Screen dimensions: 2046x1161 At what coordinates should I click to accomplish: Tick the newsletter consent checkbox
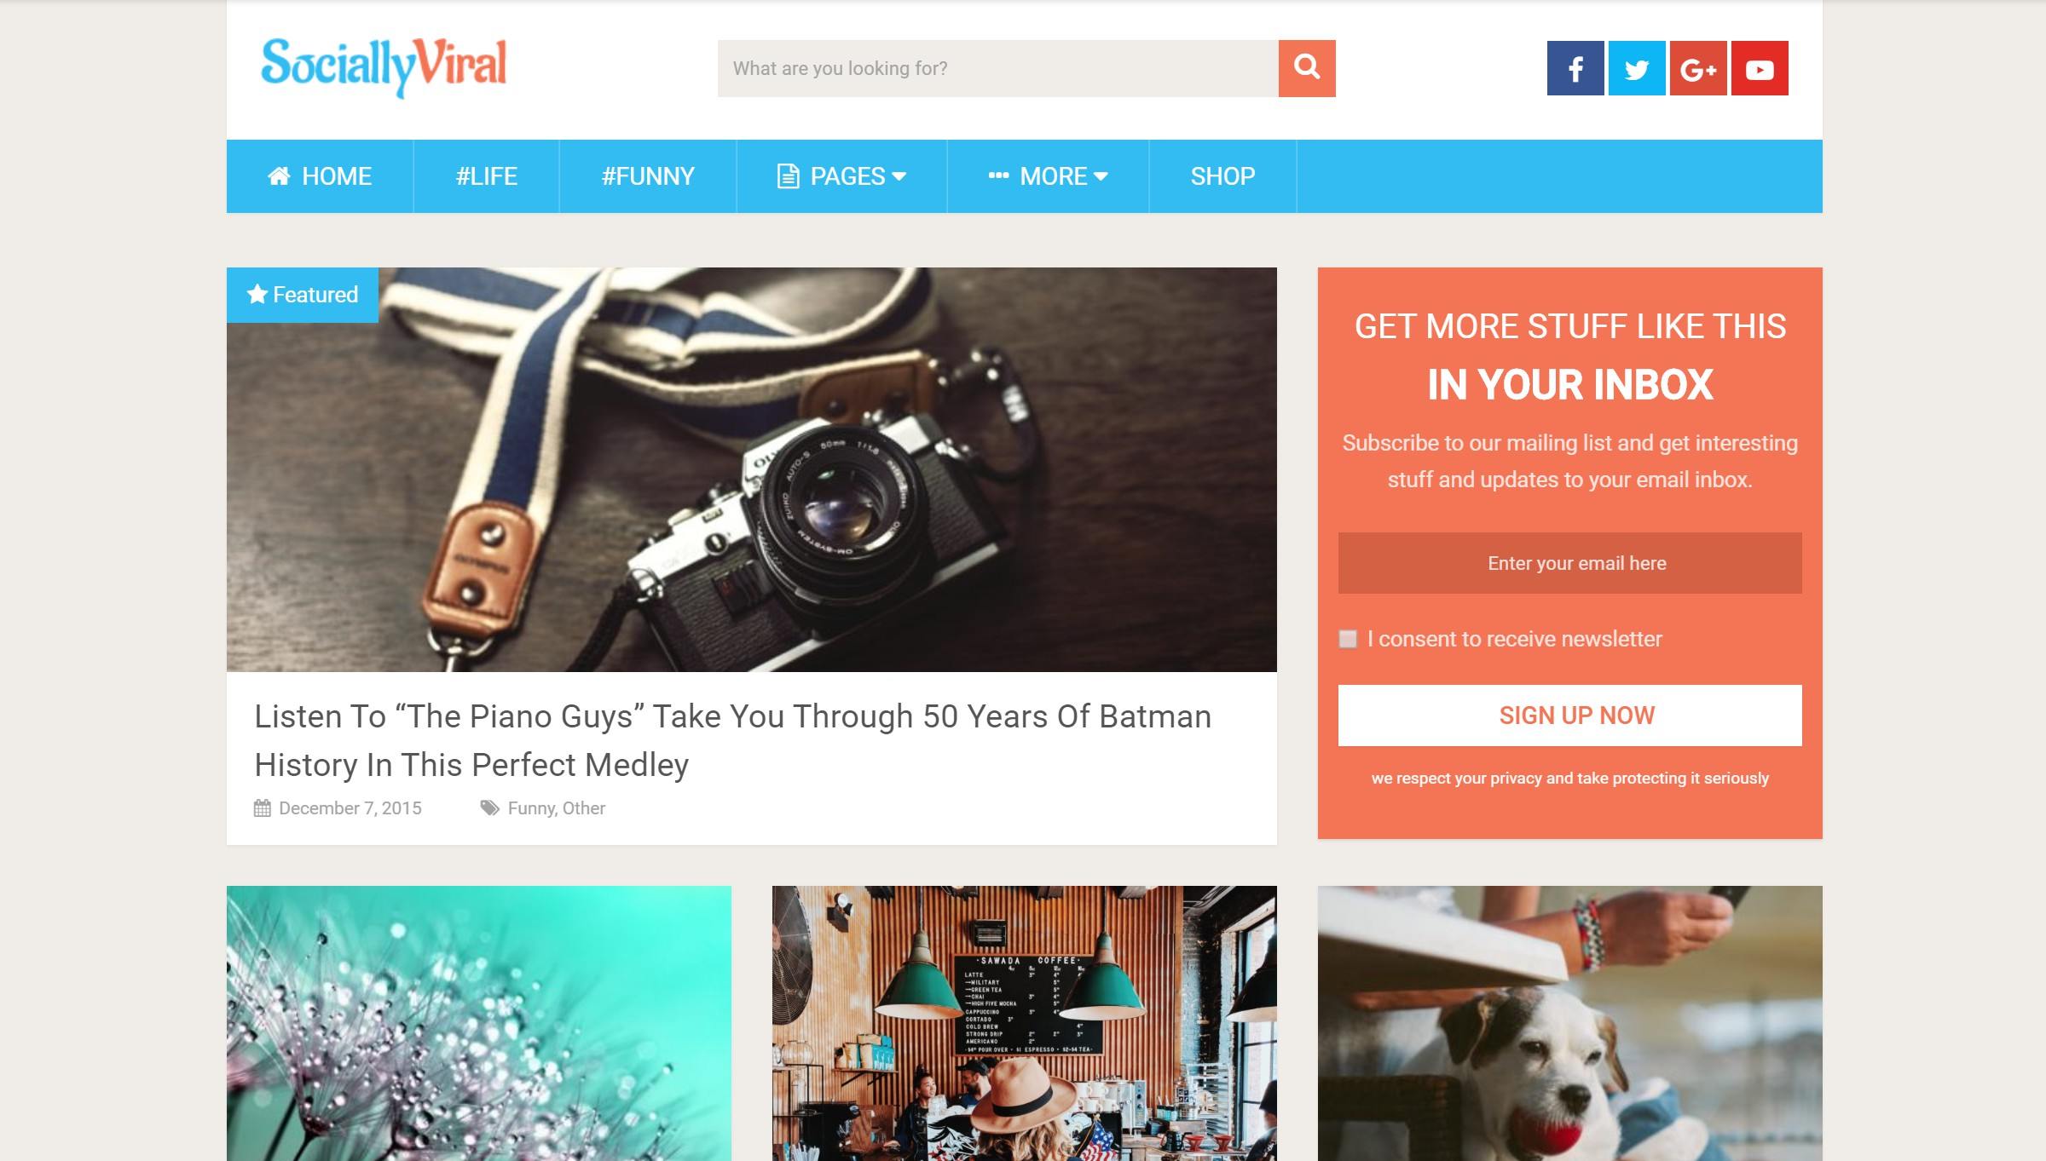pyautogui.click(x=1348, y=639)
